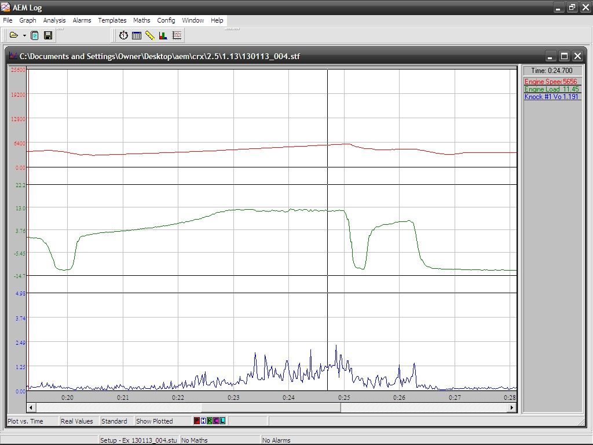Open the Config menu
The image size is (593, 445).
pos(166,20)
